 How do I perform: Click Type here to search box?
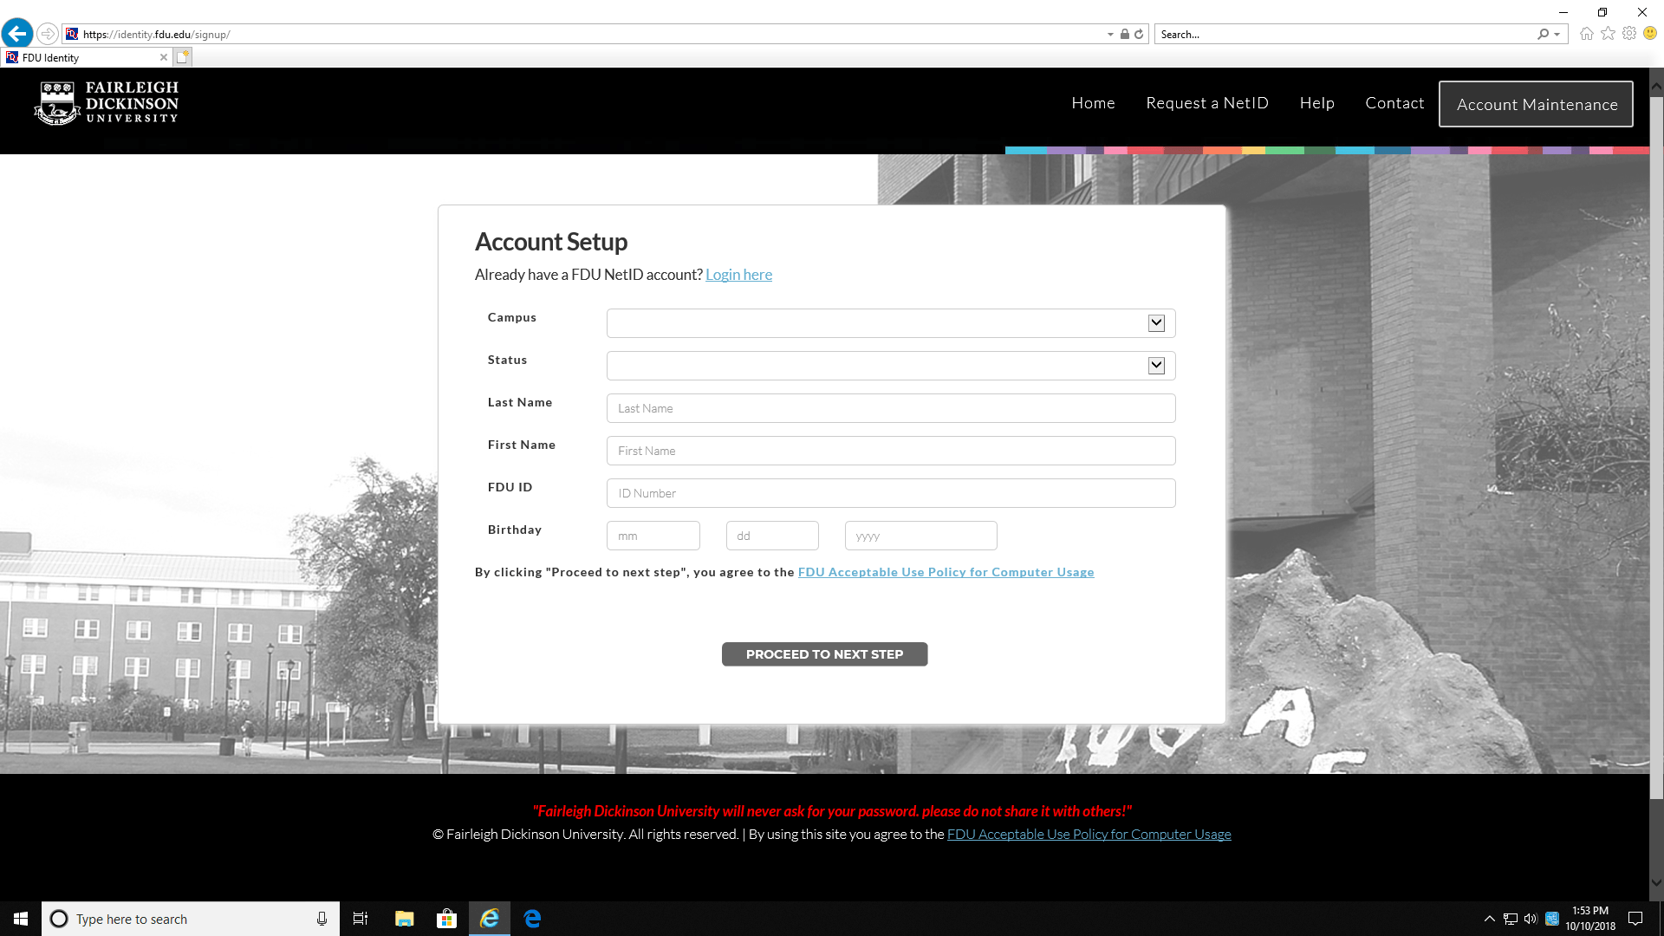[191, 919]
